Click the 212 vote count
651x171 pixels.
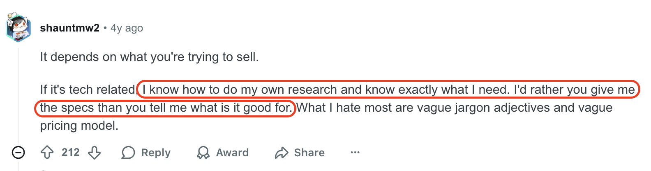[x=71, y=153]
